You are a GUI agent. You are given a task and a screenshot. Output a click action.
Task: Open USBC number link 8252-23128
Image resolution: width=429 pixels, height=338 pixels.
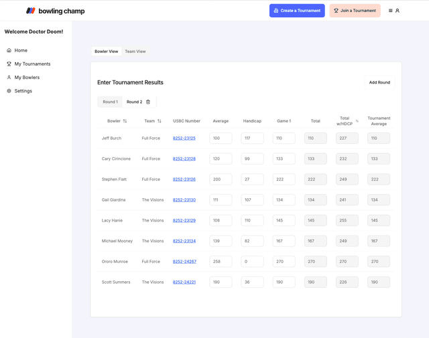pos(184,159)
